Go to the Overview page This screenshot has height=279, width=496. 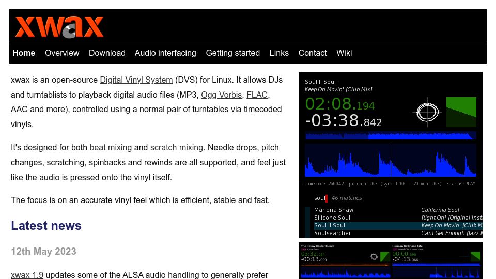62,53
